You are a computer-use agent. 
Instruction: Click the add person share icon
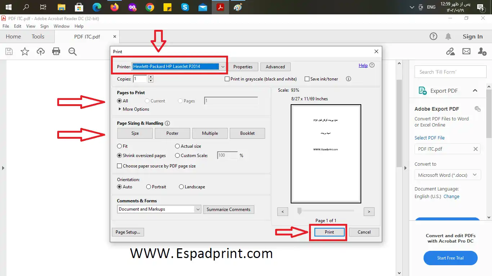point(482,51)
